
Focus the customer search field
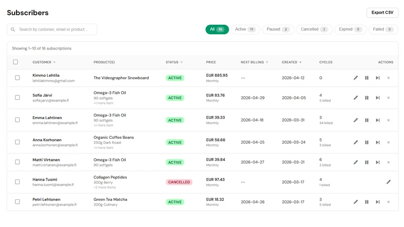[52, 30]
